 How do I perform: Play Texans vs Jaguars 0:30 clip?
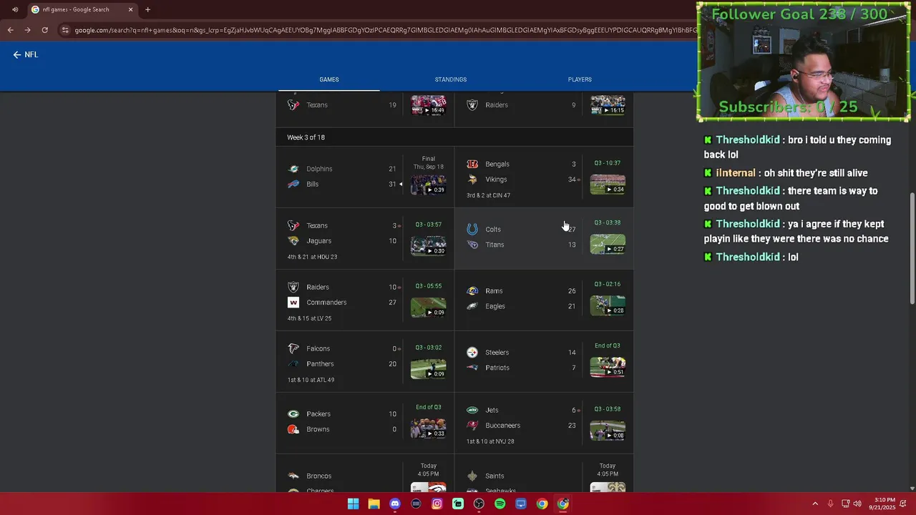[x=428, y=246]
